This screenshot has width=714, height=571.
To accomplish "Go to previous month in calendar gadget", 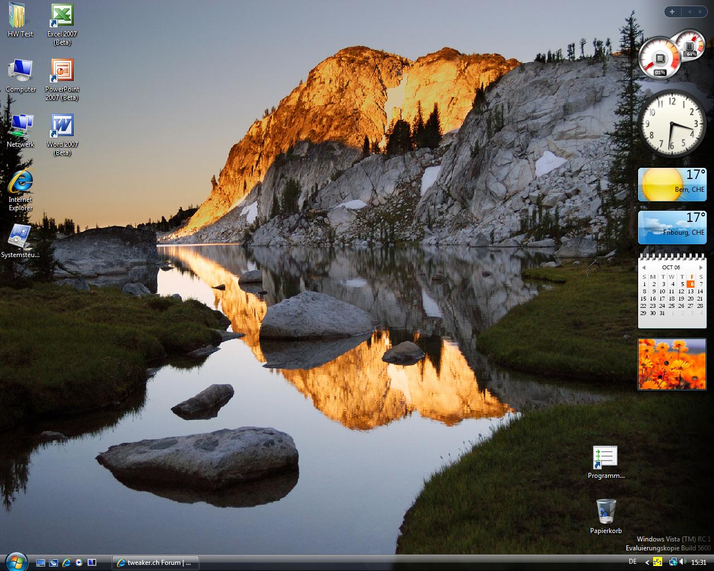I will pyautogui.click(x=644, y=268).
